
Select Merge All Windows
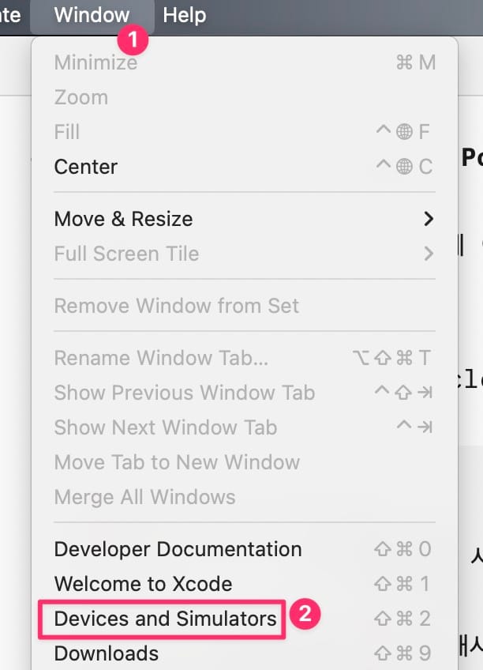244,497
